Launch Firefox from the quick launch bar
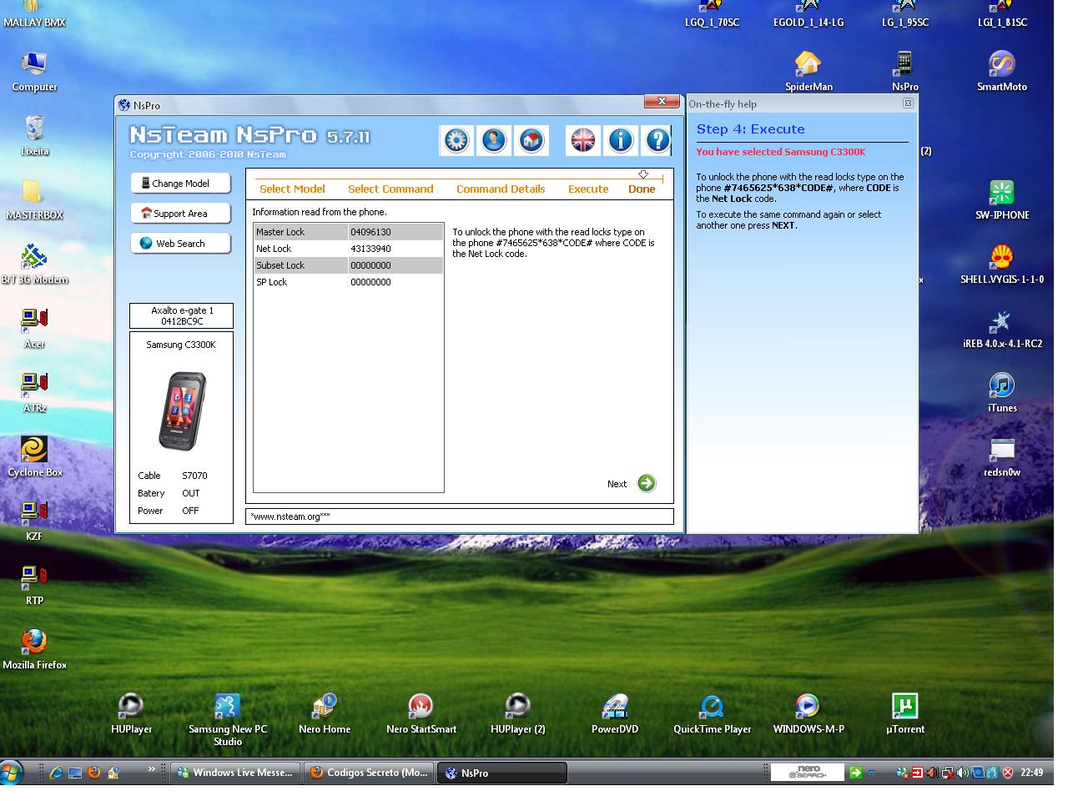The width and height of the screenshot is (1068, 801). click(x=94, y=773)
